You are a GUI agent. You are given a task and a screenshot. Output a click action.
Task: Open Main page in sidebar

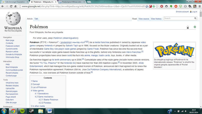click(x=10, y=40)
